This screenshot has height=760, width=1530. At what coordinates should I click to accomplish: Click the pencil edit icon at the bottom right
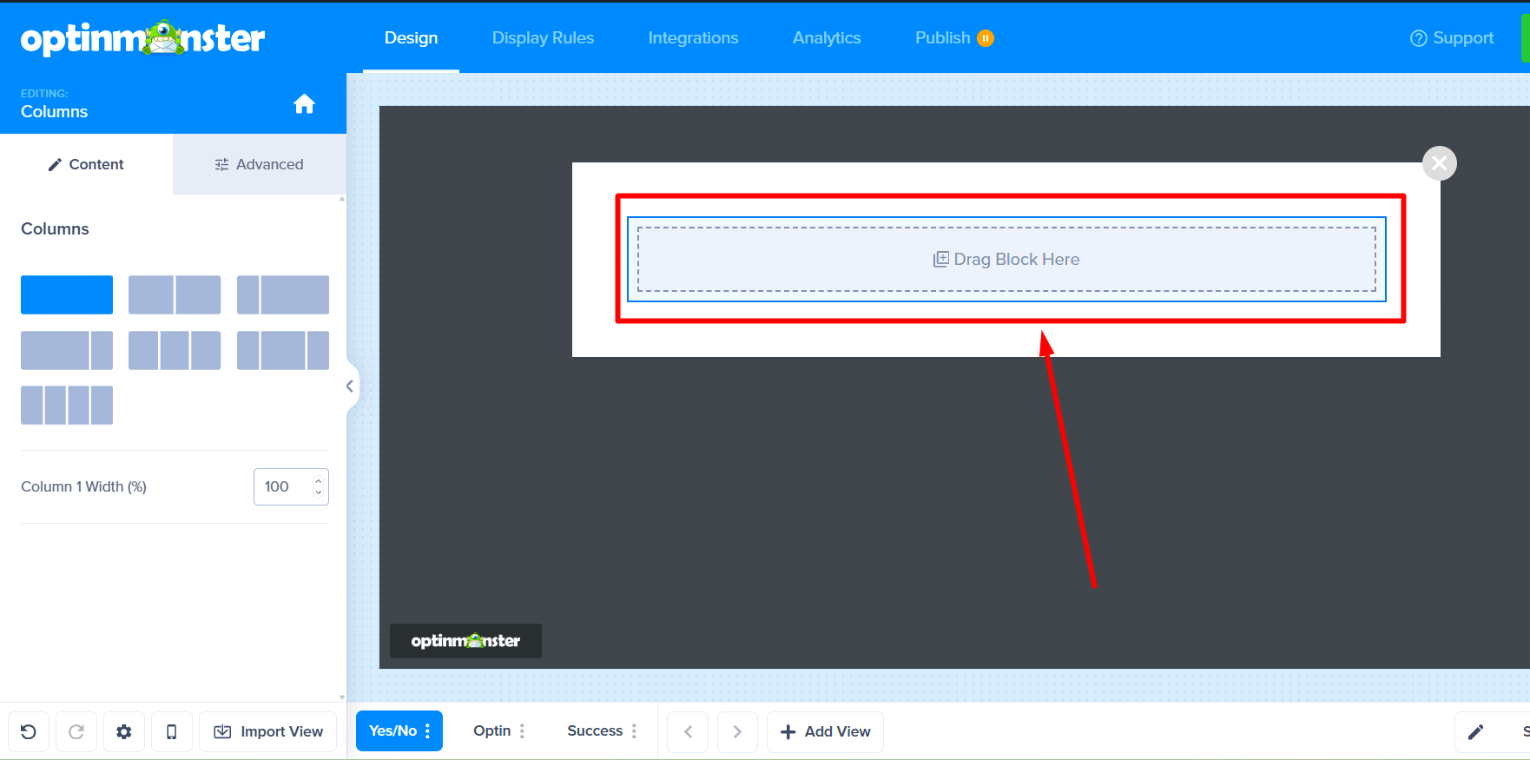click(1475, 731)
